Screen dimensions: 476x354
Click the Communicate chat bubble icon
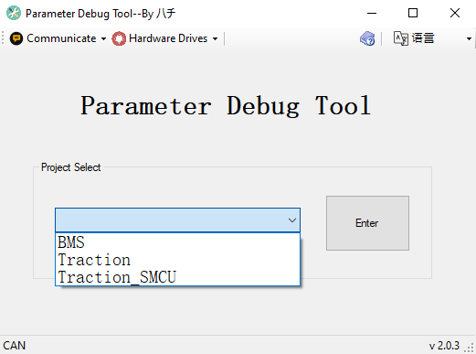[x=16, y=38]
